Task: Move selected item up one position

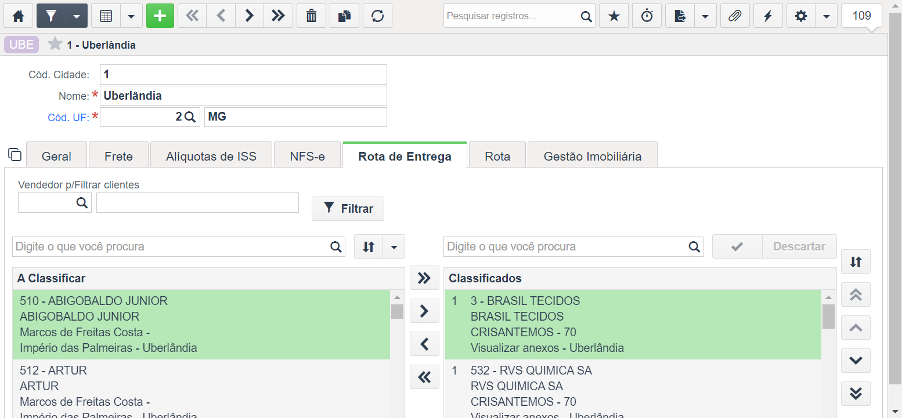Action: coord(856,328)
